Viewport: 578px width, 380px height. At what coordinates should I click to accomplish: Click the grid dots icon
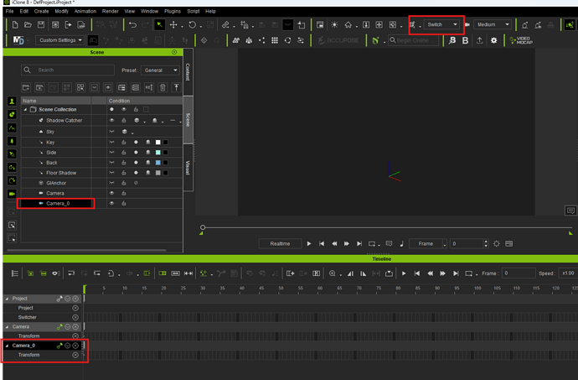pyautogui.click(x=275, y=40)
